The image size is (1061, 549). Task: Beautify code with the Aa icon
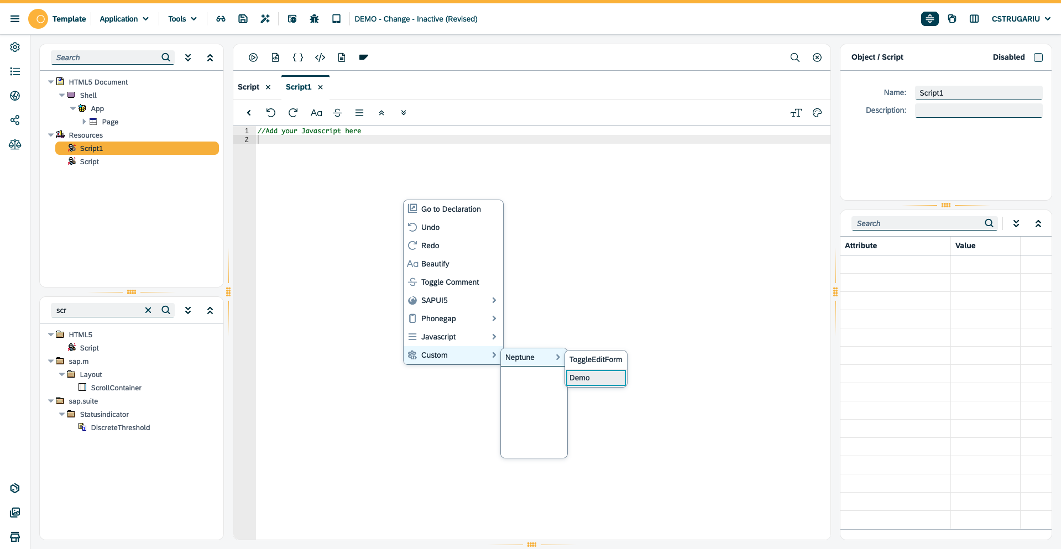coord(316,112)
